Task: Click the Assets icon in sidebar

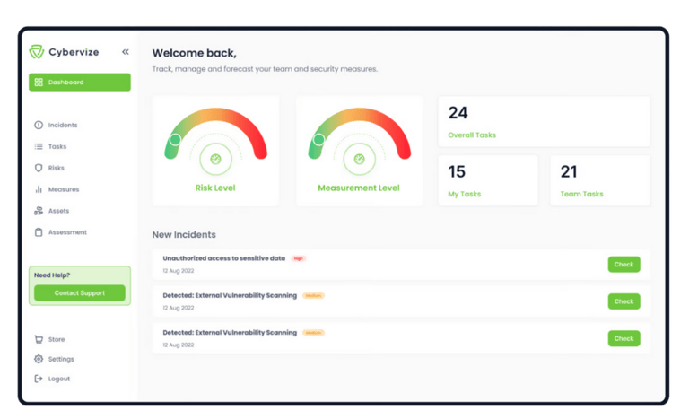Action: (39, 211)
